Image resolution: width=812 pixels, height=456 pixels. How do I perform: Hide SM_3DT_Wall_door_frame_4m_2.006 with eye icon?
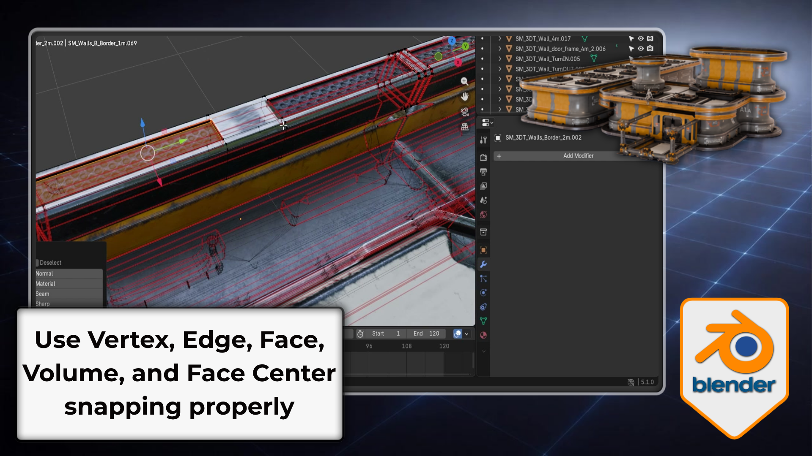641,49
